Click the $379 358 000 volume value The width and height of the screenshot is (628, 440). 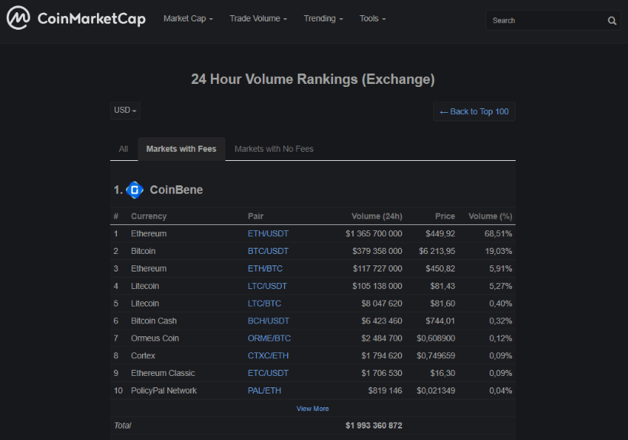click(x=377, y=252)
